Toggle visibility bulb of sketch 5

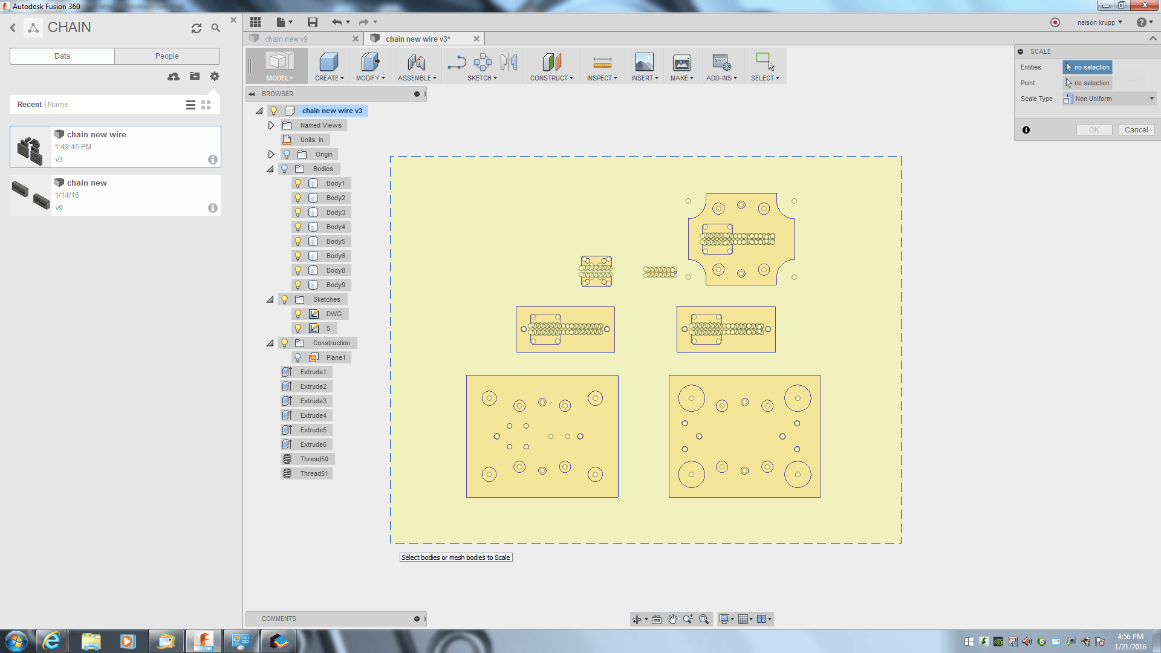[x=298, y=328]
